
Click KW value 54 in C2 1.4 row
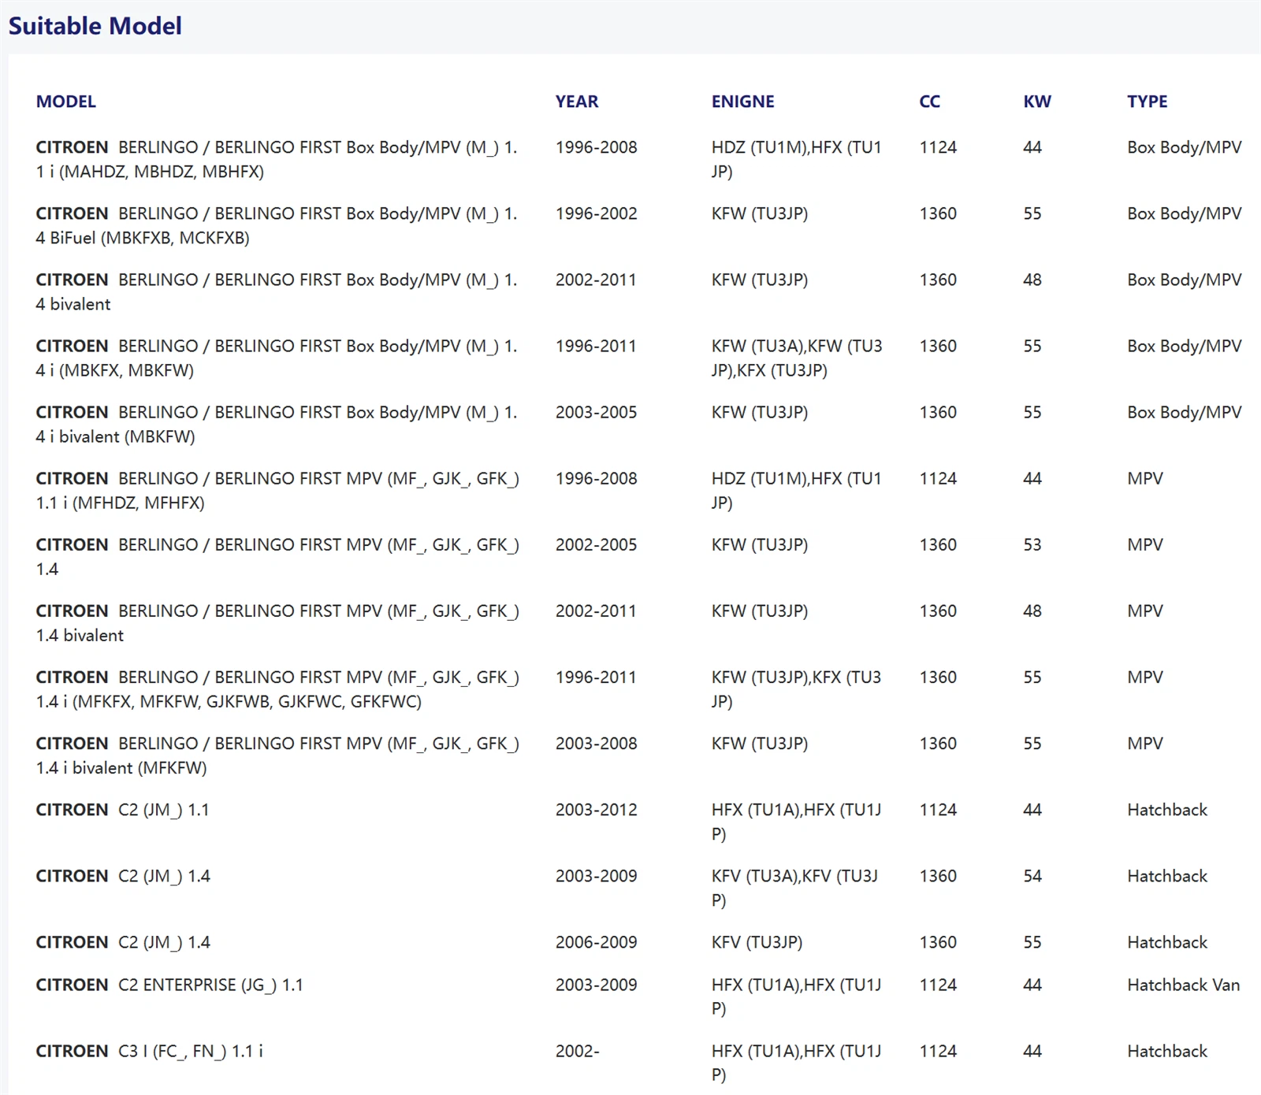coord(1032,876)
